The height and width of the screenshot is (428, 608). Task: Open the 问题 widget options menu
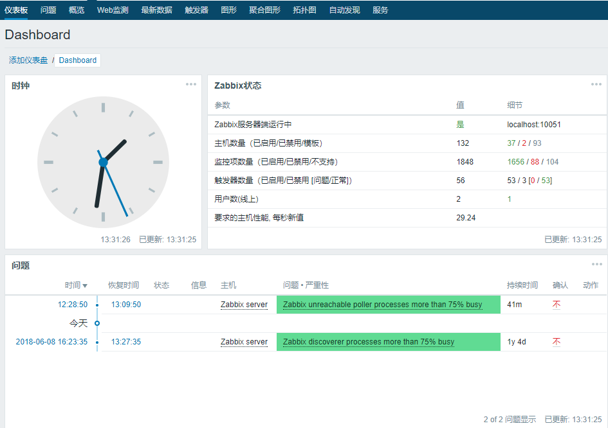click(596, 264)
